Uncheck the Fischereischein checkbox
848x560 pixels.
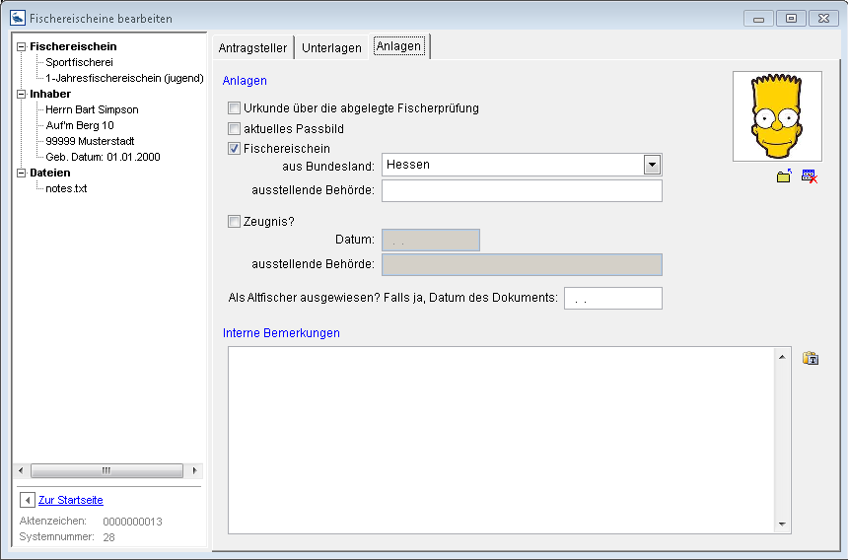click(x=235, y=149)
